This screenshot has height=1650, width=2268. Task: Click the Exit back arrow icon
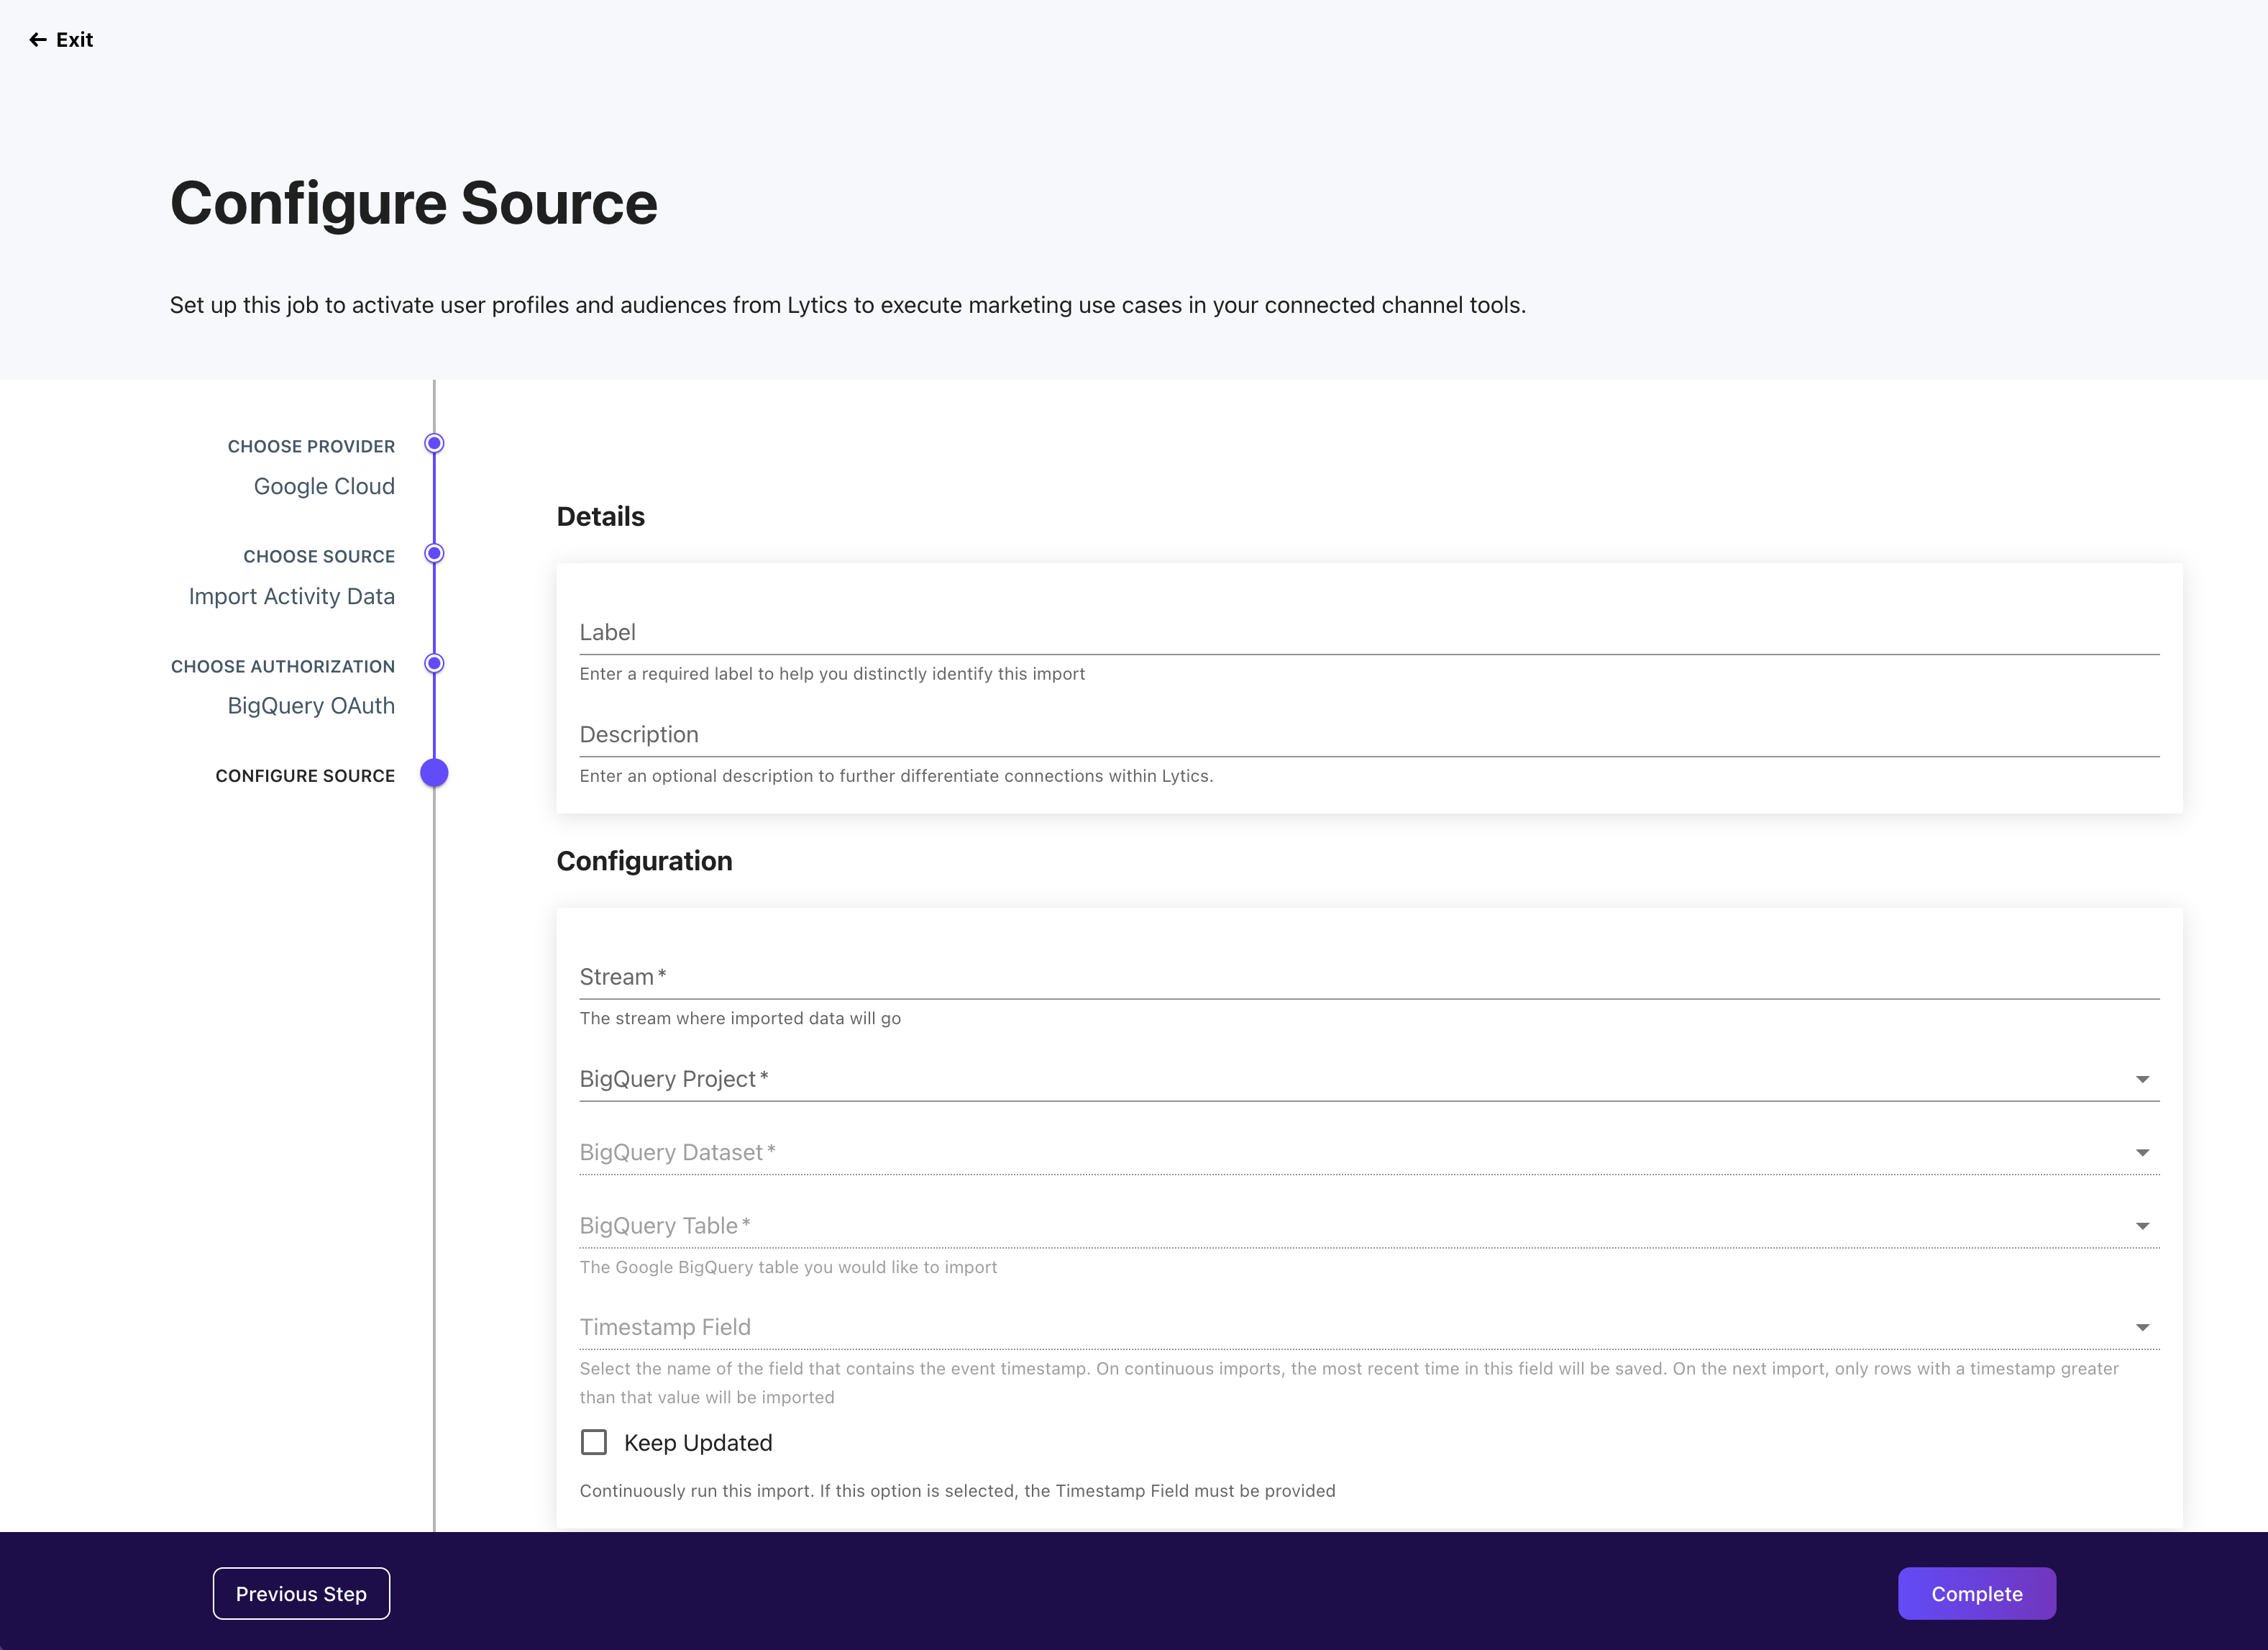[x=38, y=40]
